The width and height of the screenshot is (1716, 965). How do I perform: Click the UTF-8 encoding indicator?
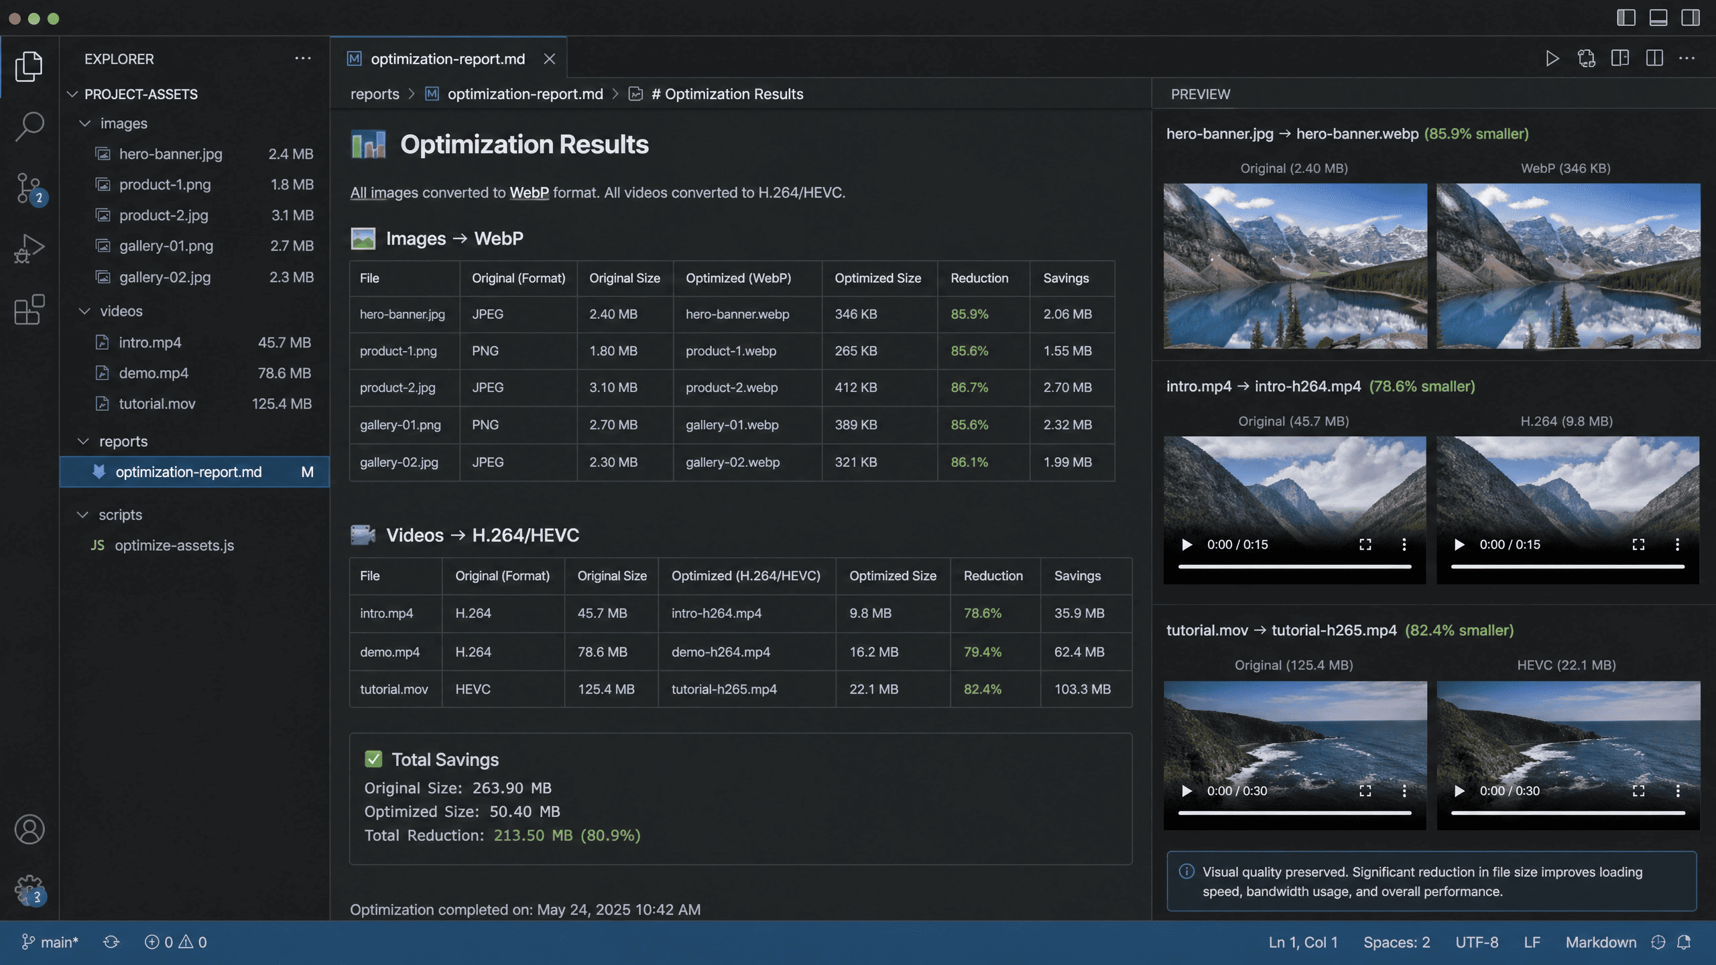pos(1477,942)
